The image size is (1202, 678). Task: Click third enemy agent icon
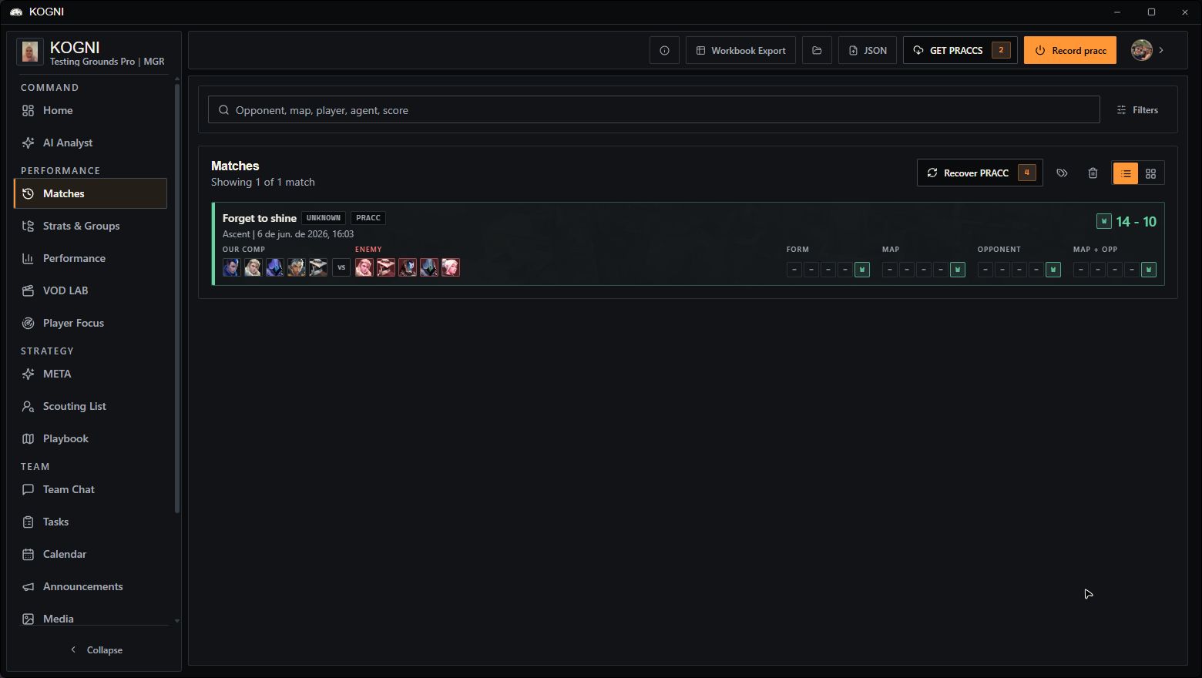407,267
